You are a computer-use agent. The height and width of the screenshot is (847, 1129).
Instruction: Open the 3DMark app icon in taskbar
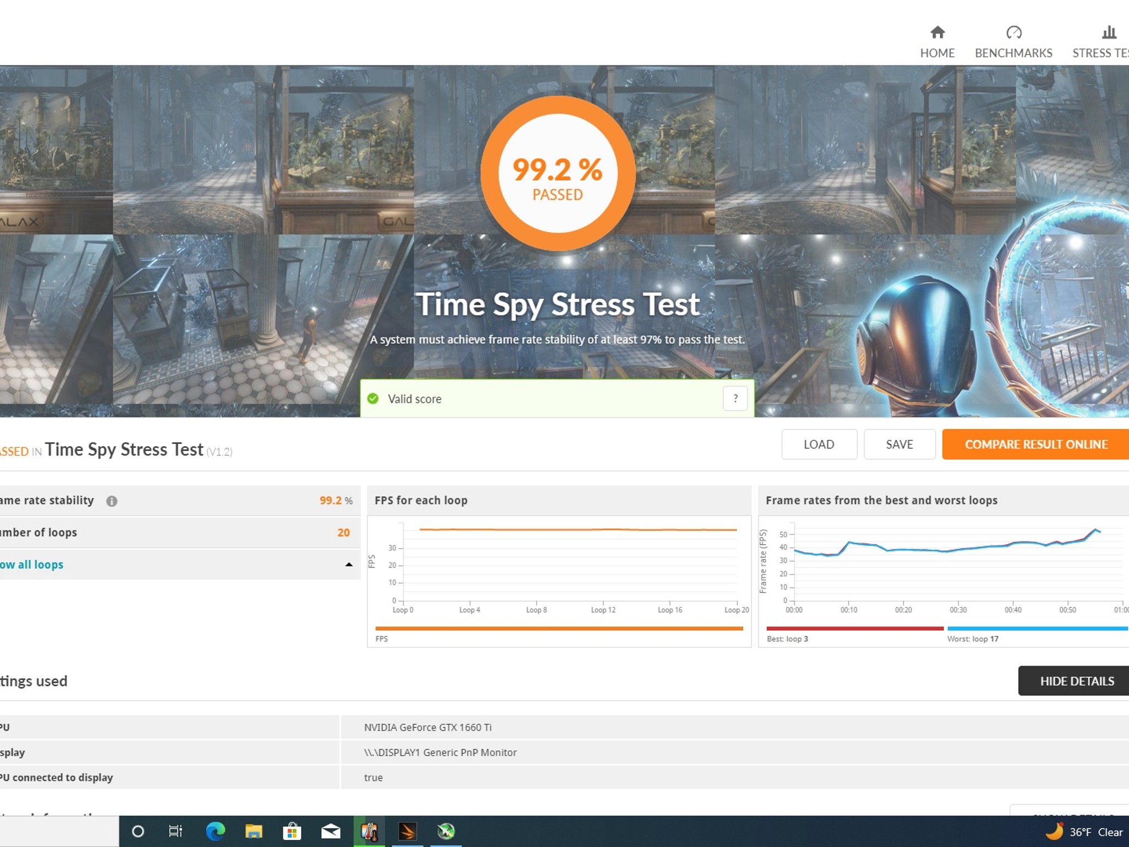(407, 831)
